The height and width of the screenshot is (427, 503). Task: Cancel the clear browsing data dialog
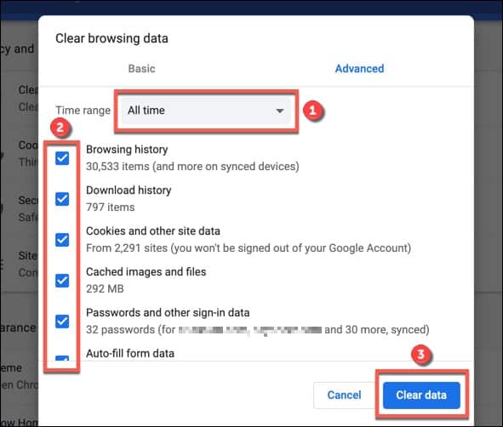point(344,395)
